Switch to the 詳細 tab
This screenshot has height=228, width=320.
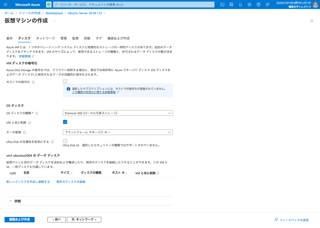click(87, 38)
